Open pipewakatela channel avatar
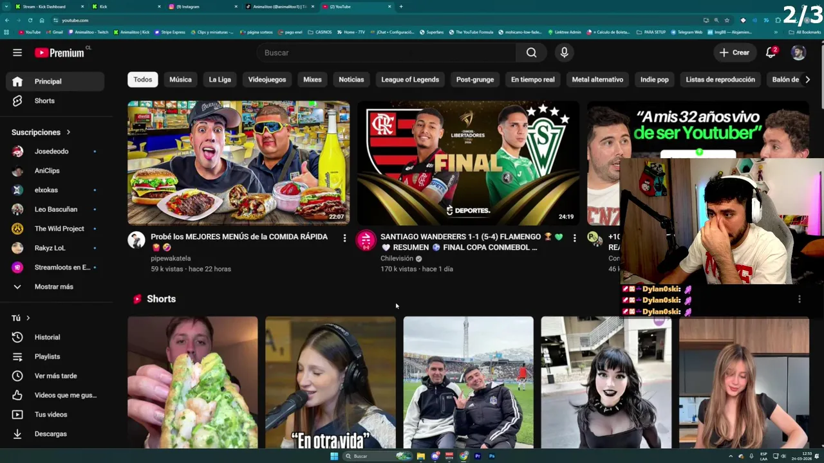Image resolution: width=824 pixels, height=463 pixels. pos(136,241)
